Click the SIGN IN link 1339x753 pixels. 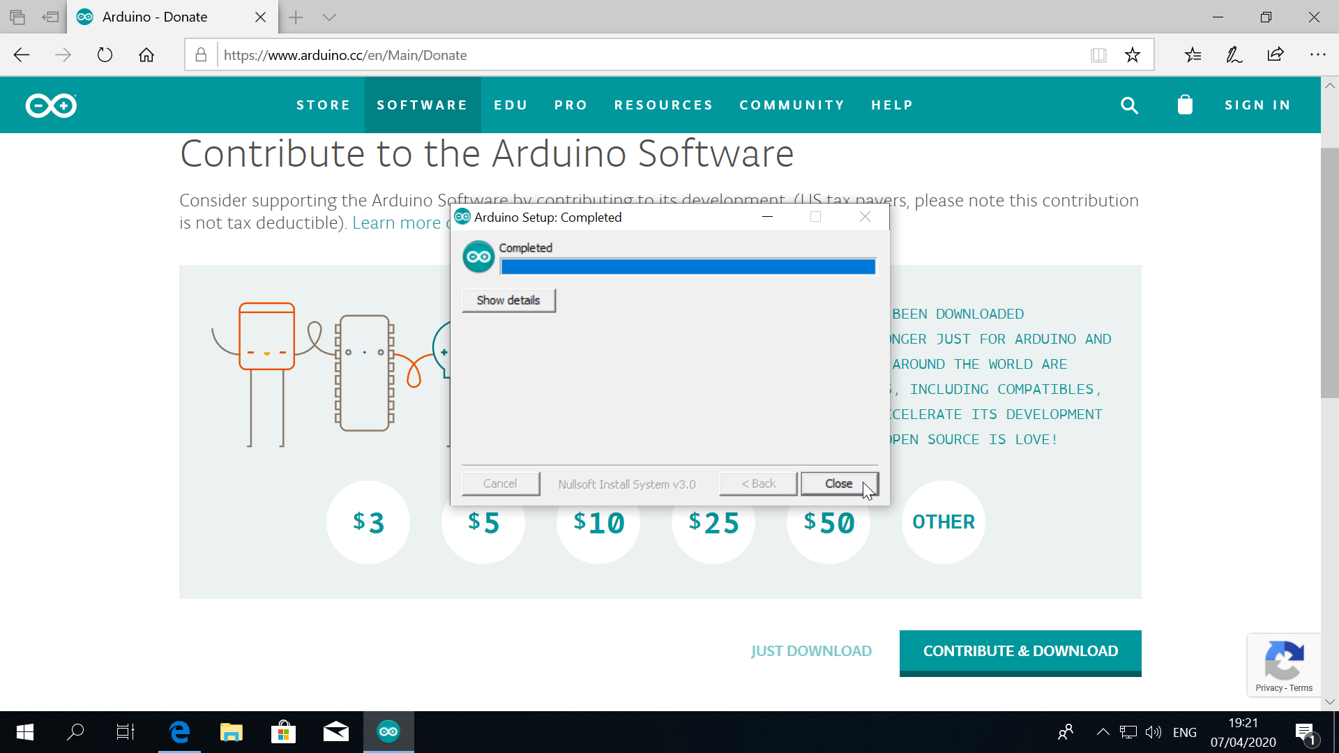(x=1258, y=105)
